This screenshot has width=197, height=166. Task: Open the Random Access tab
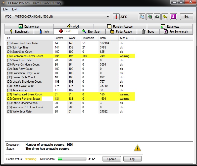pos(120,27)
